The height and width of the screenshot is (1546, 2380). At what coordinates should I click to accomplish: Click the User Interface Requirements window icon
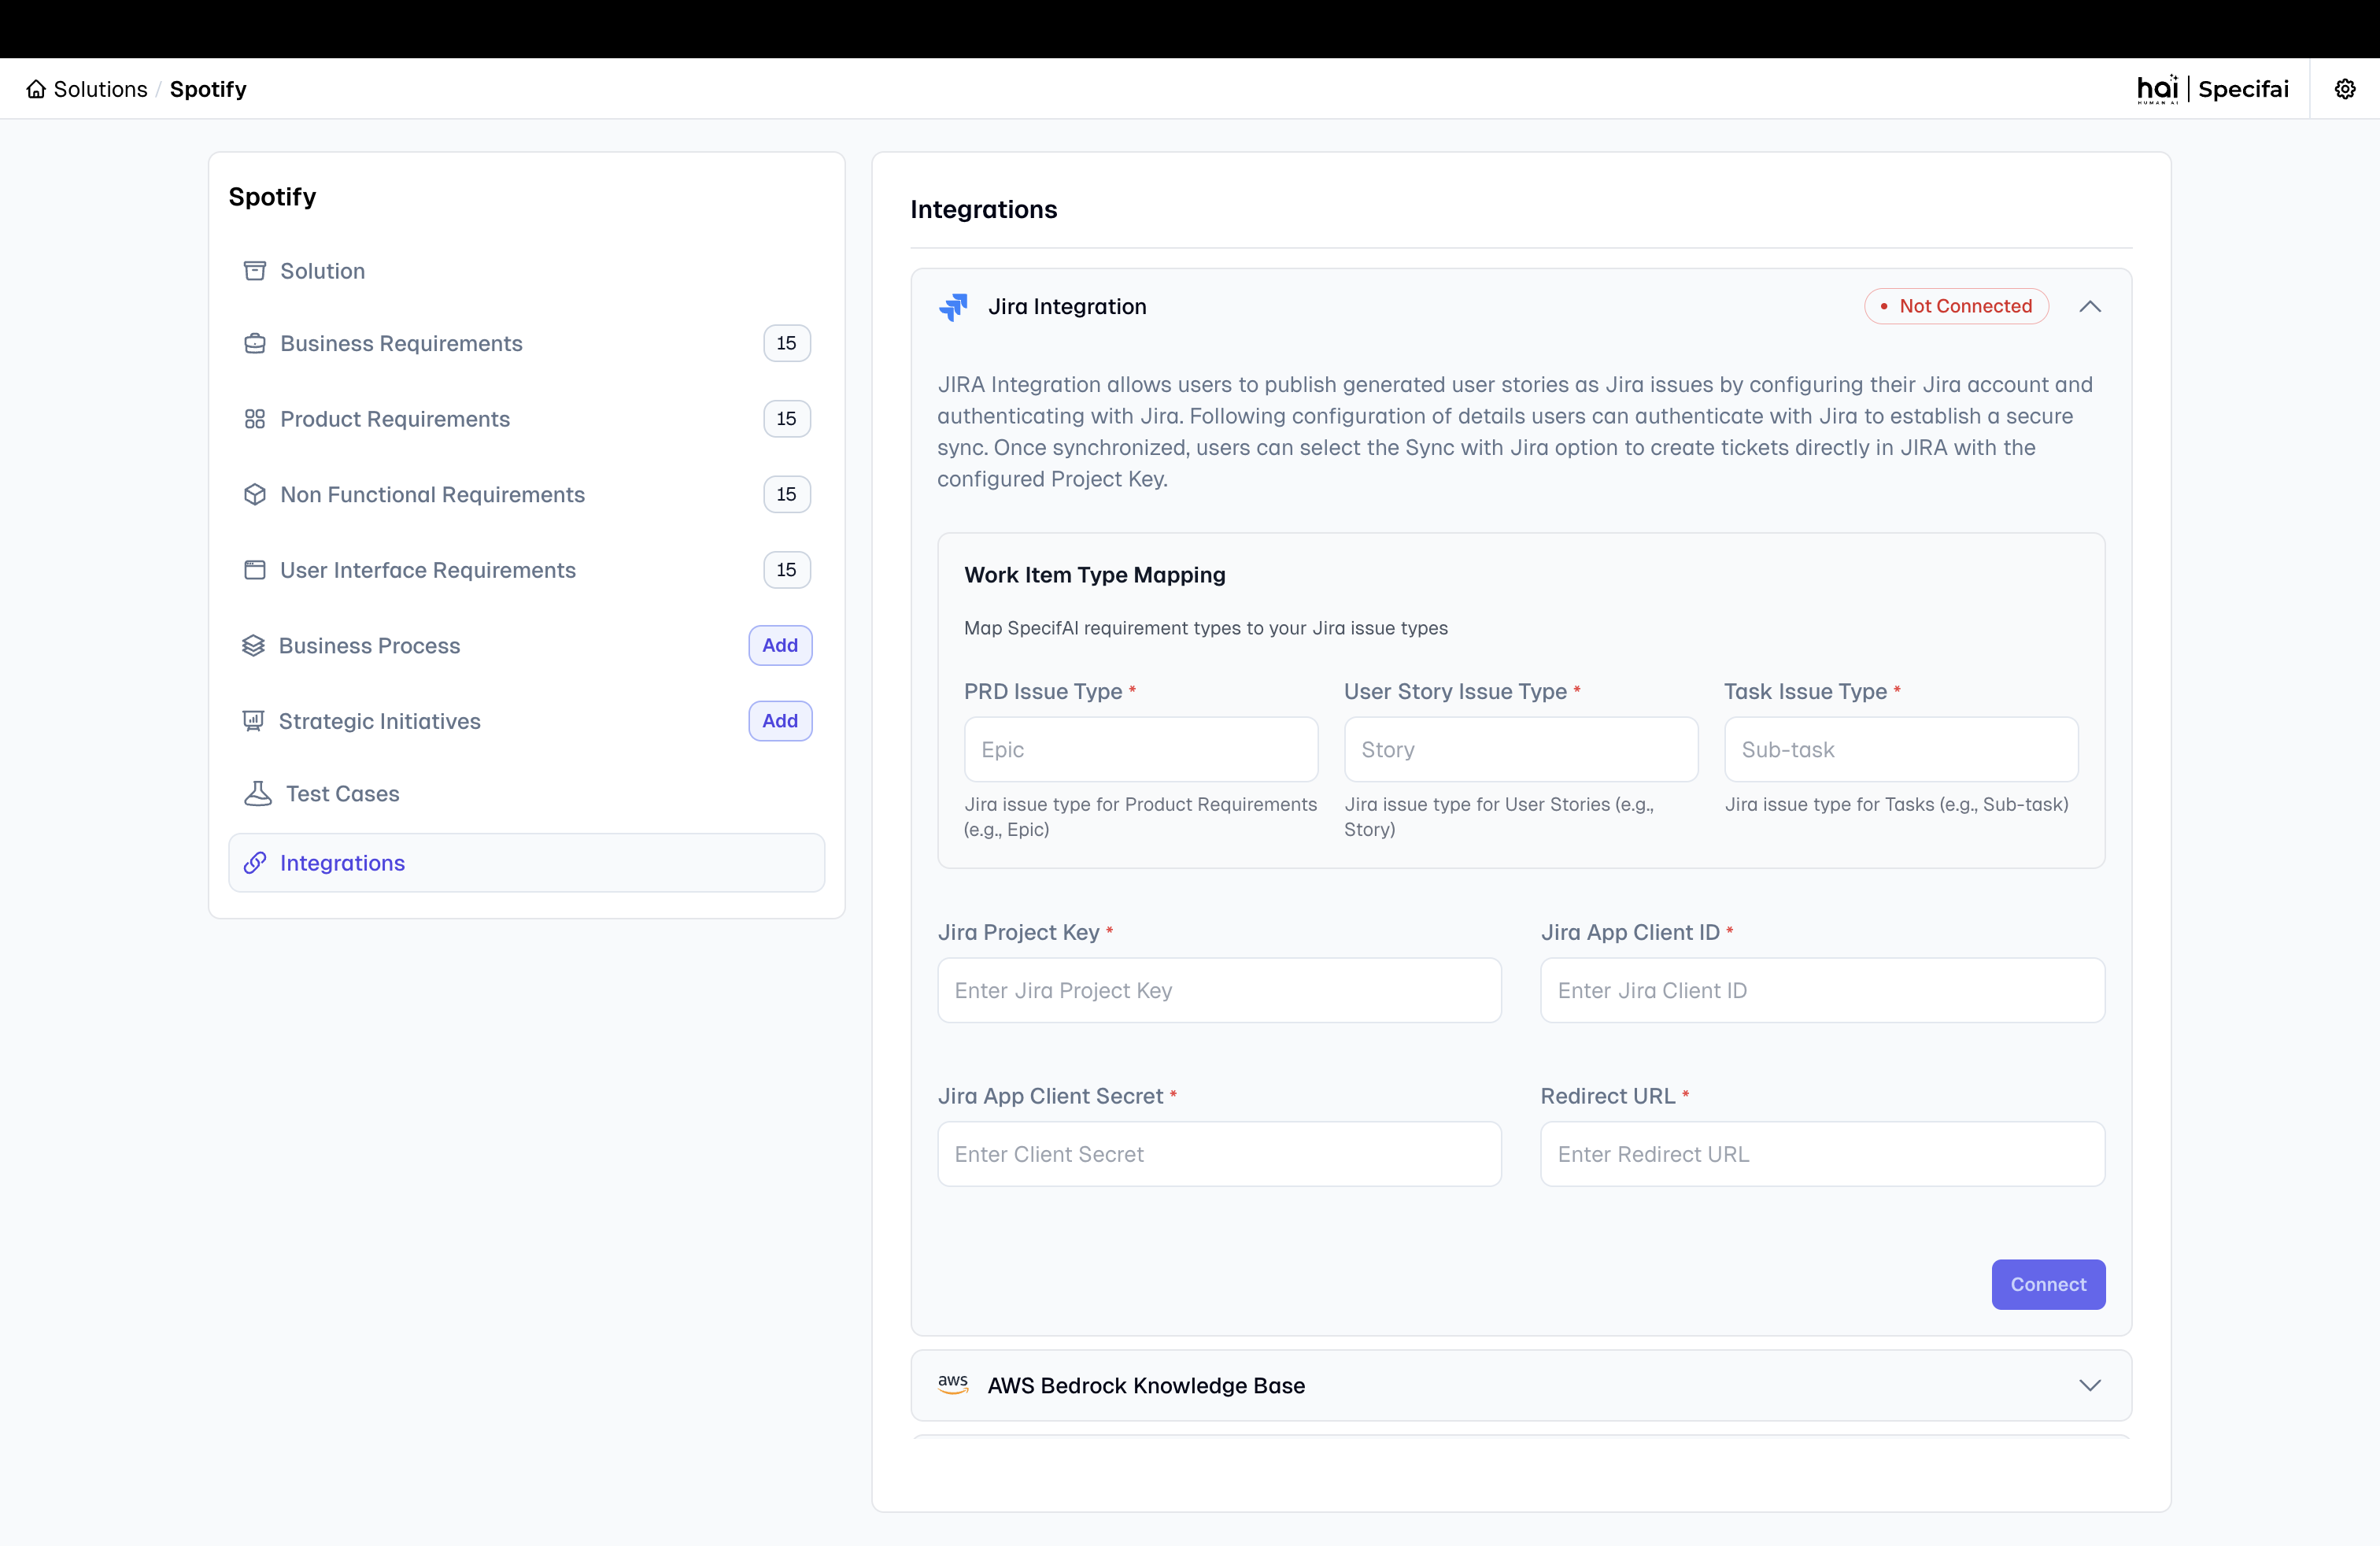(255, 570)
